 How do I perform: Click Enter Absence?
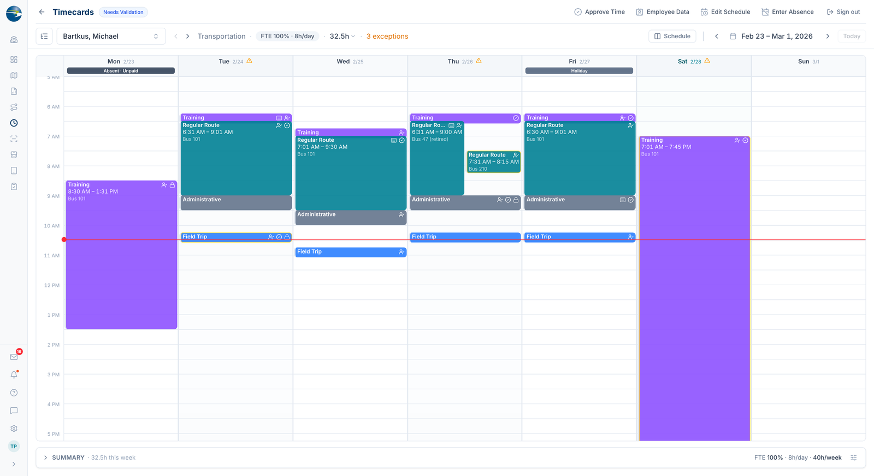(x=788, y=12)
